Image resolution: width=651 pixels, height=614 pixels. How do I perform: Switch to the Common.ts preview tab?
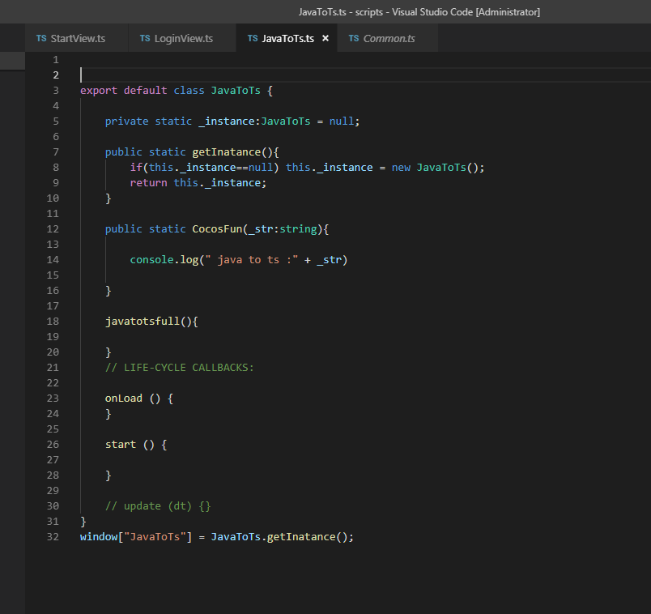click(x=389, y=38)
